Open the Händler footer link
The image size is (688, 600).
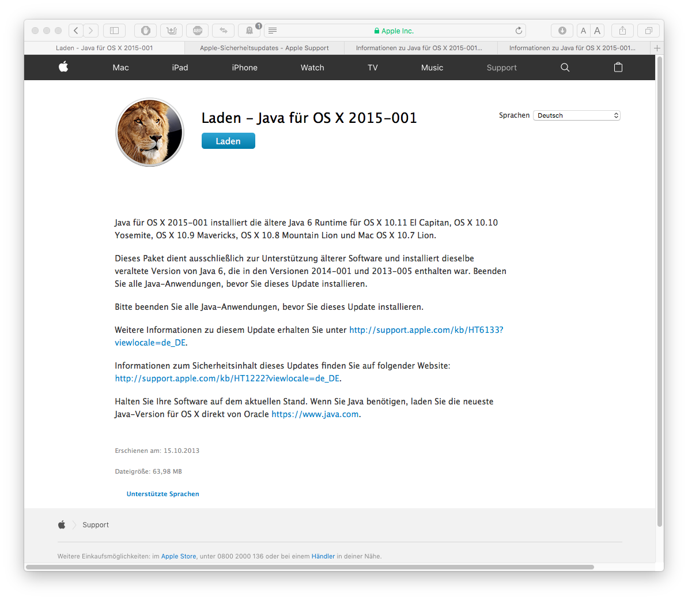[323, 556]
